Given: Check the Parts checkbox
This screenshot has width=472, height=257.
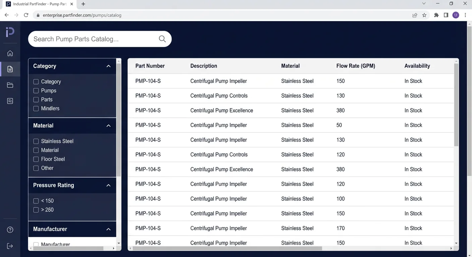Looking at the screenshot, I should click(36, 100).
